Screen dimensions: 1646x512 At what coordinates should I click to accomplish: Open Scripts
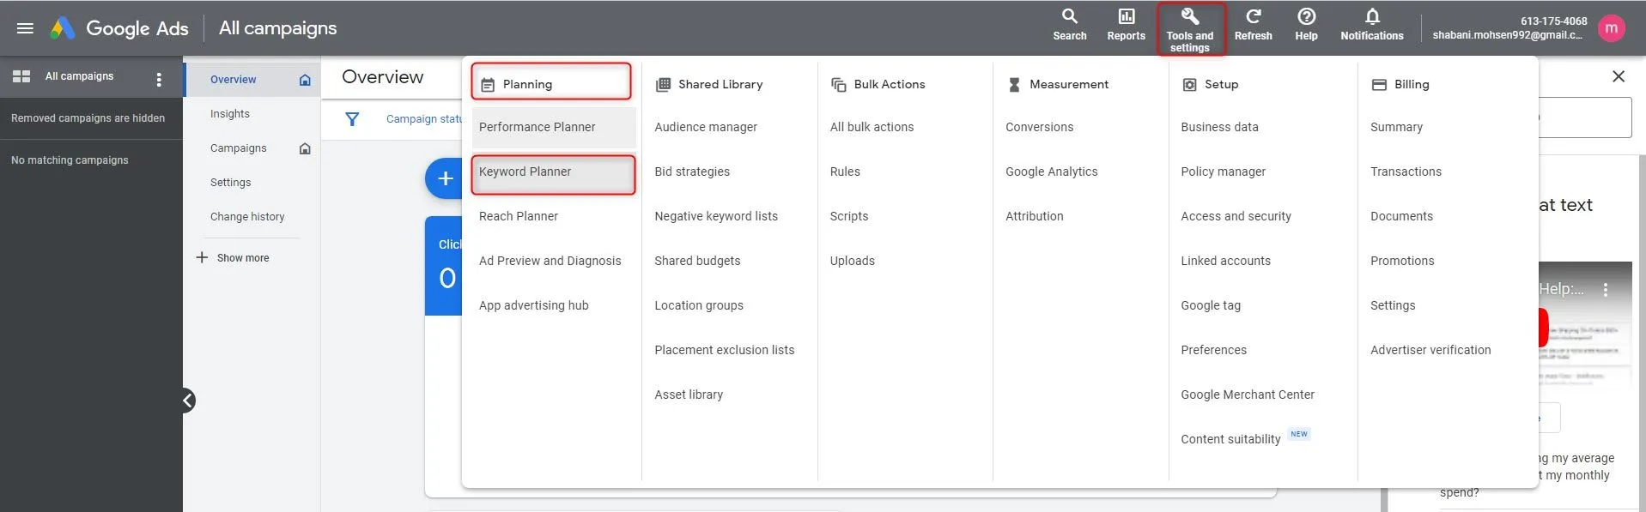tap(848, 216)
